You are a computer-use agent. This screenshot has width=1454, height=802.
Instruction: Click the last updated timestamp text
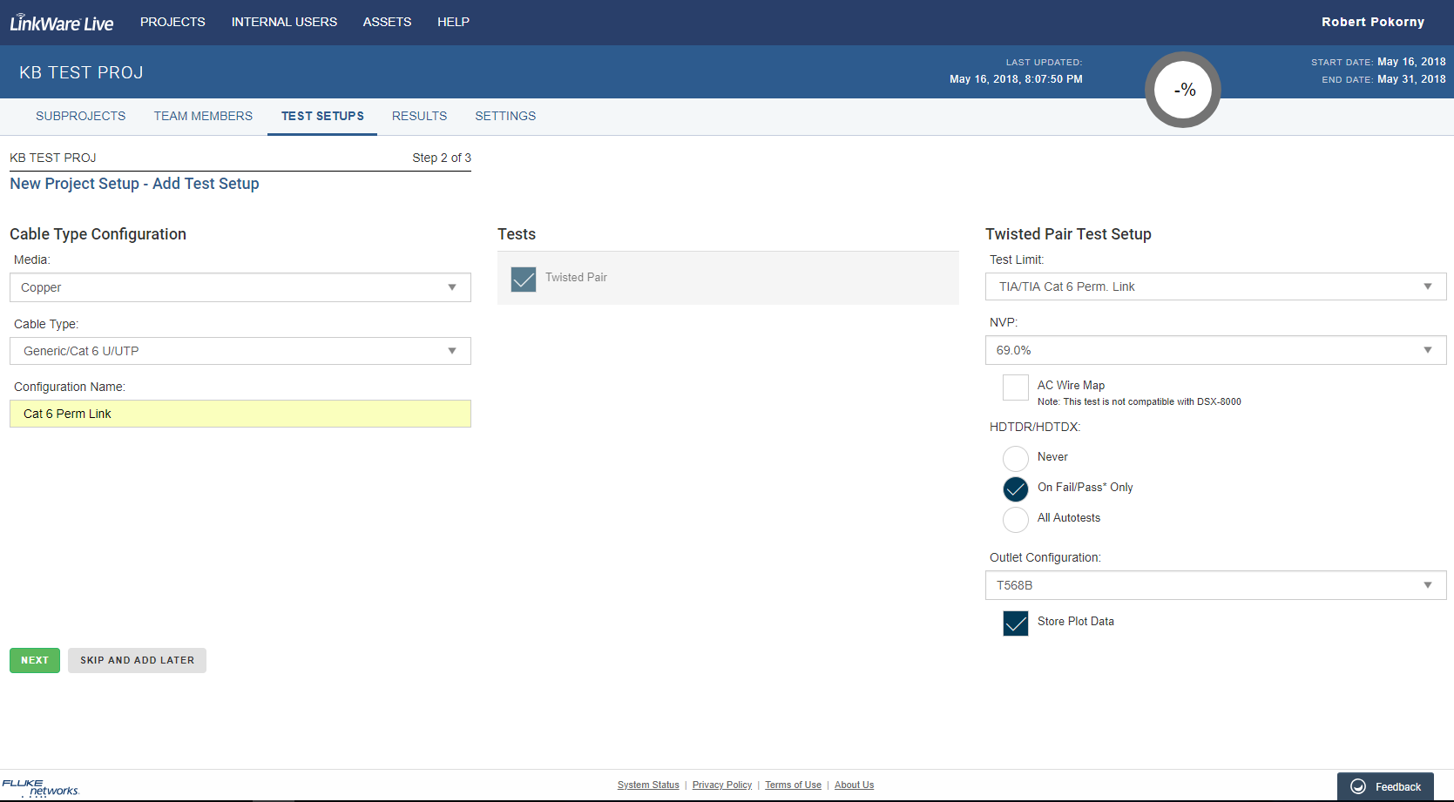pyautogui.click(x=1016, y=79)
